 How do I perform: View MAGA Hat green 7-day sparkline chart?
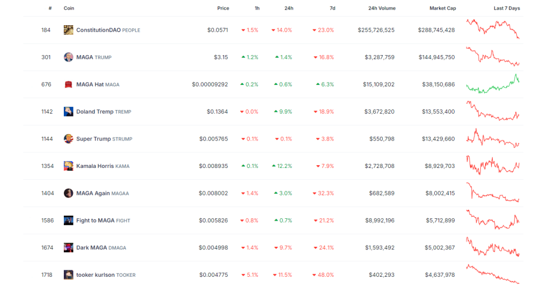(x=493, y=84)
